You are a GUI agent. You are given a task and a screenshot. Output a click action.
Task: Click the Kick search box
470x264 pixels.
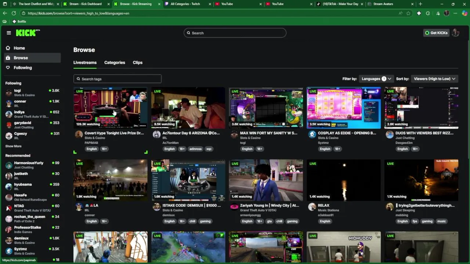(235, 33)
